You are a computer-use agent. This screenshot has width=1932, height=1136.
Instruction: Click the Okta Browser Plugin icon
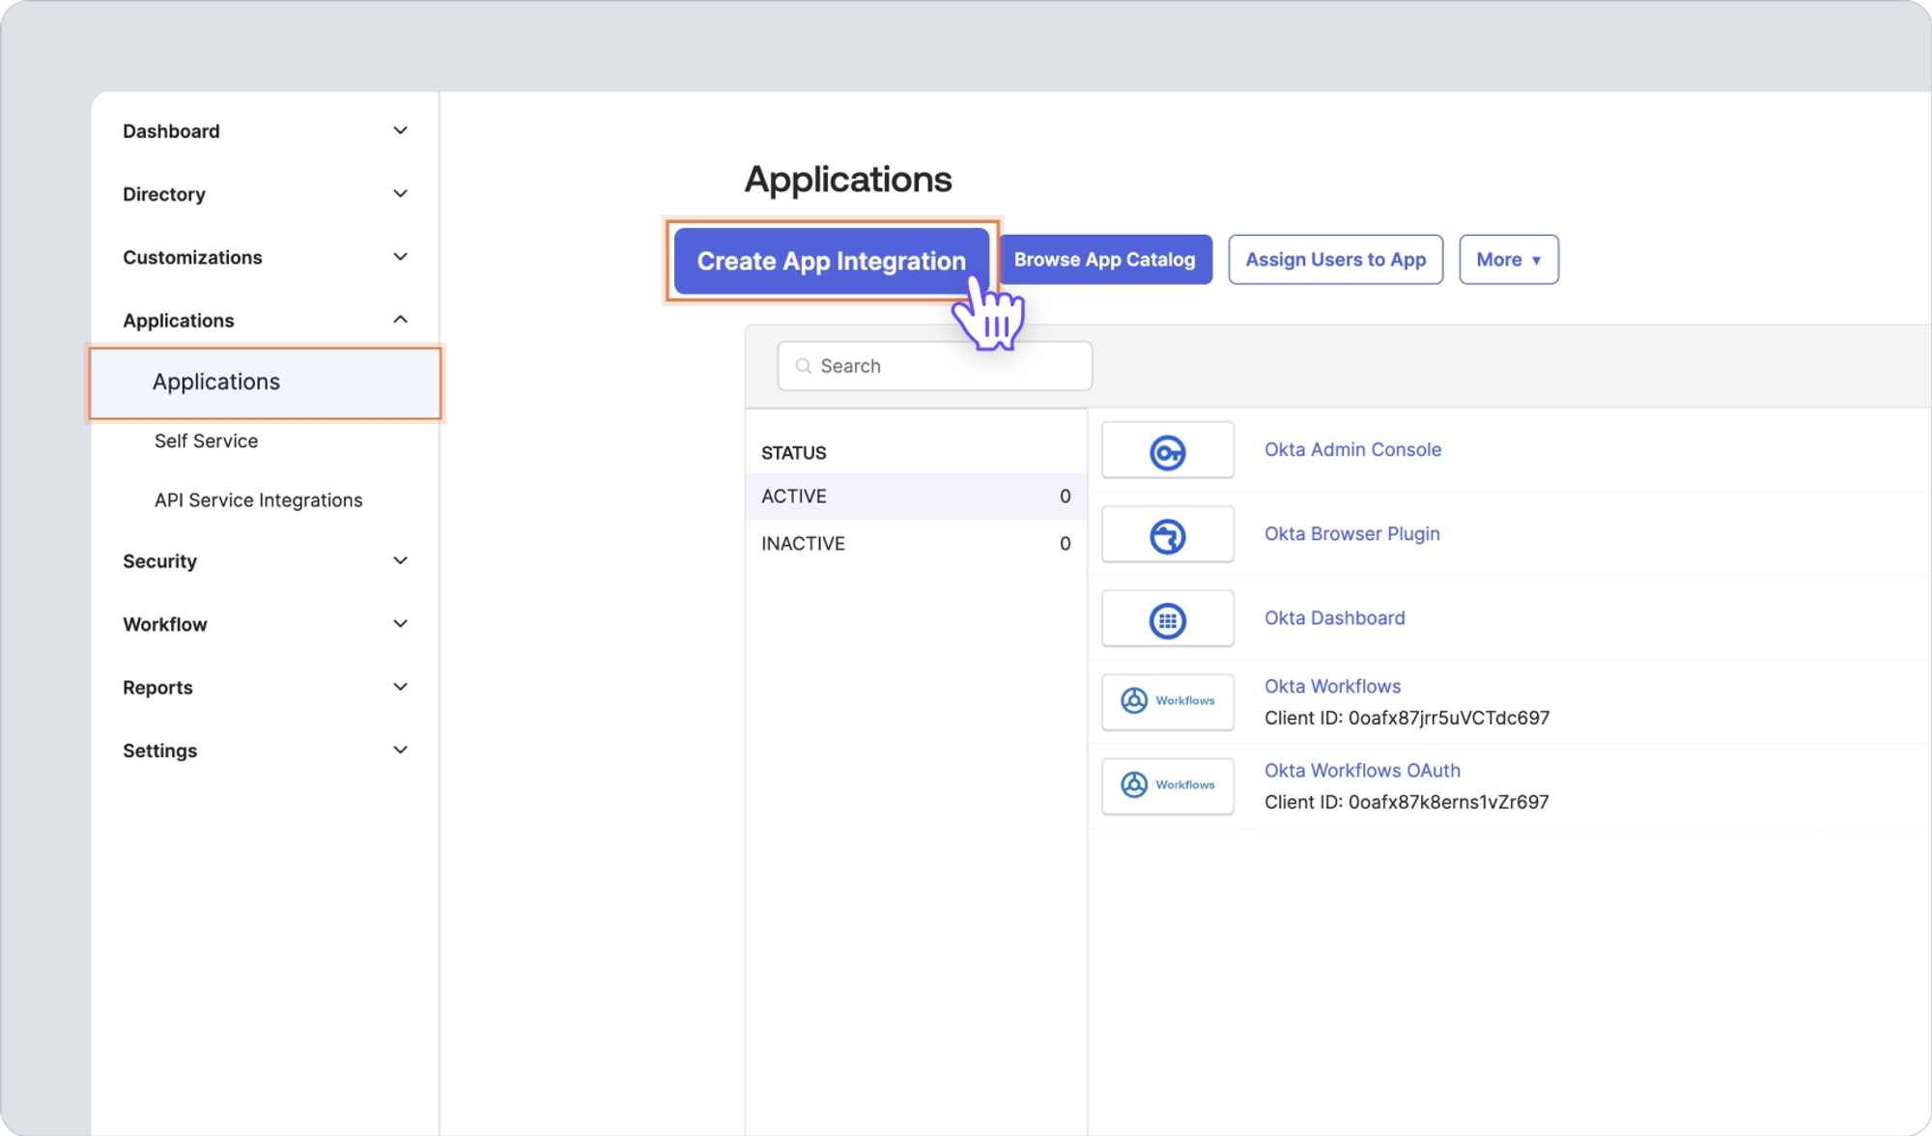pyautogui.click(x=1167, y=535)
